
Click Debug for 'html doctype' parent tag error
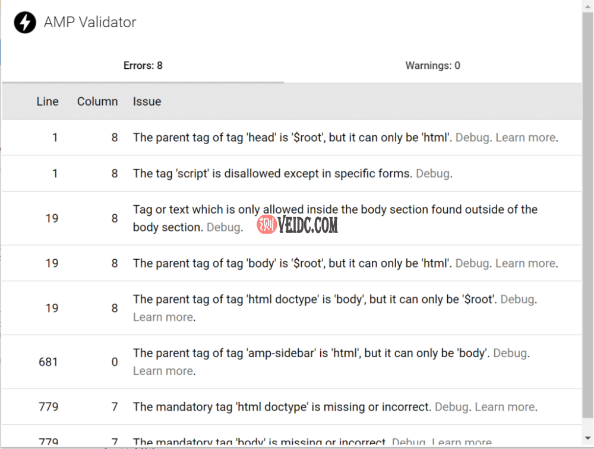tap(517, 300)
